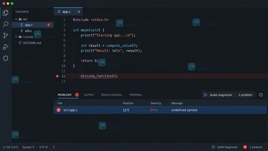
Task: Open the Run and Debug view
Action: [x=5, y=47]
